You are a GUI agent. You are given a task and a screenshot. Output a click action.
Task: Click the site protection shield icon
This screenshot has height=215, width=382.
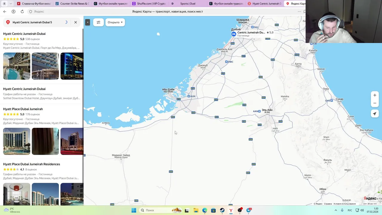click(30, 11)
